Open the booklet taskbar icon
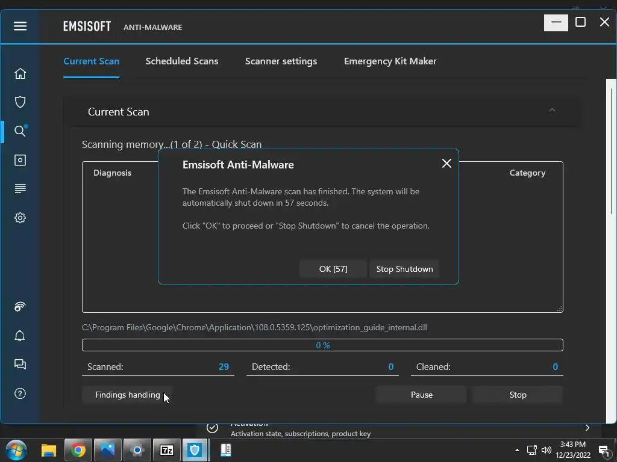The width and height of the screenshot is (617, 462). click(225, 450)
